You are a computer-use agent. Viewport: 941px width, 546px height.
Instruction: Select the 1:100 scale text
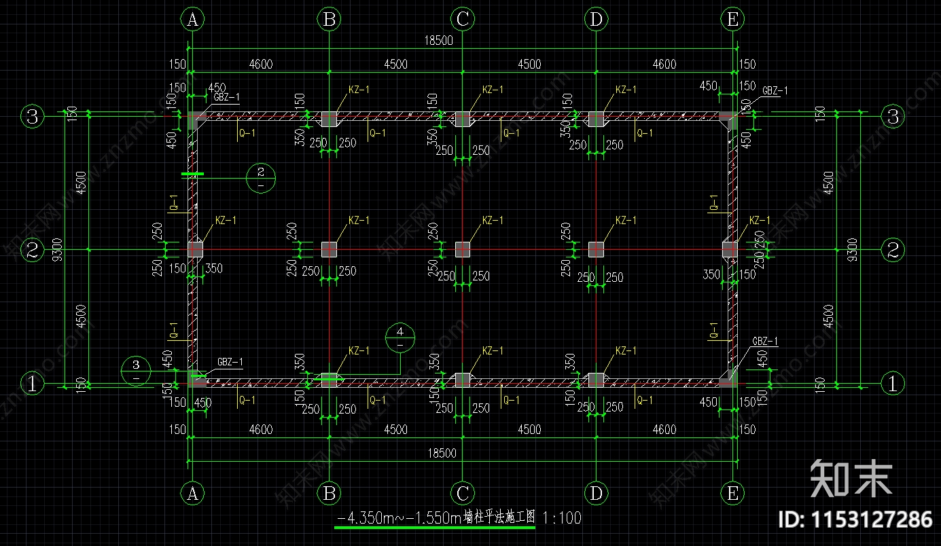click(562, 518)
